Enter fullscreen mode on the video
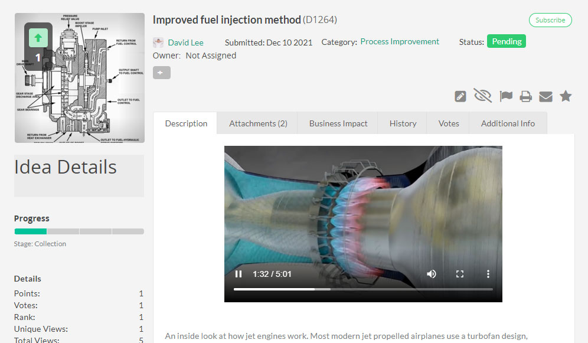 460,274
